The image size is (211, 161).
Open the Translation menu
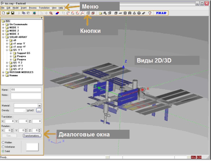point(44,8)
